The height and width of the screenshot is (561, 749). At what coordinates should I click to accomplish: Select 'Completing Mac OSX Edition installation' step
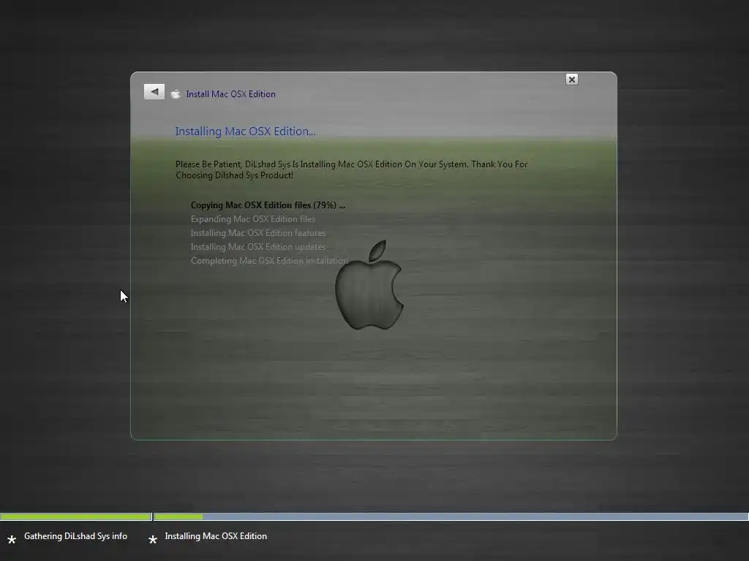[270, 261]
